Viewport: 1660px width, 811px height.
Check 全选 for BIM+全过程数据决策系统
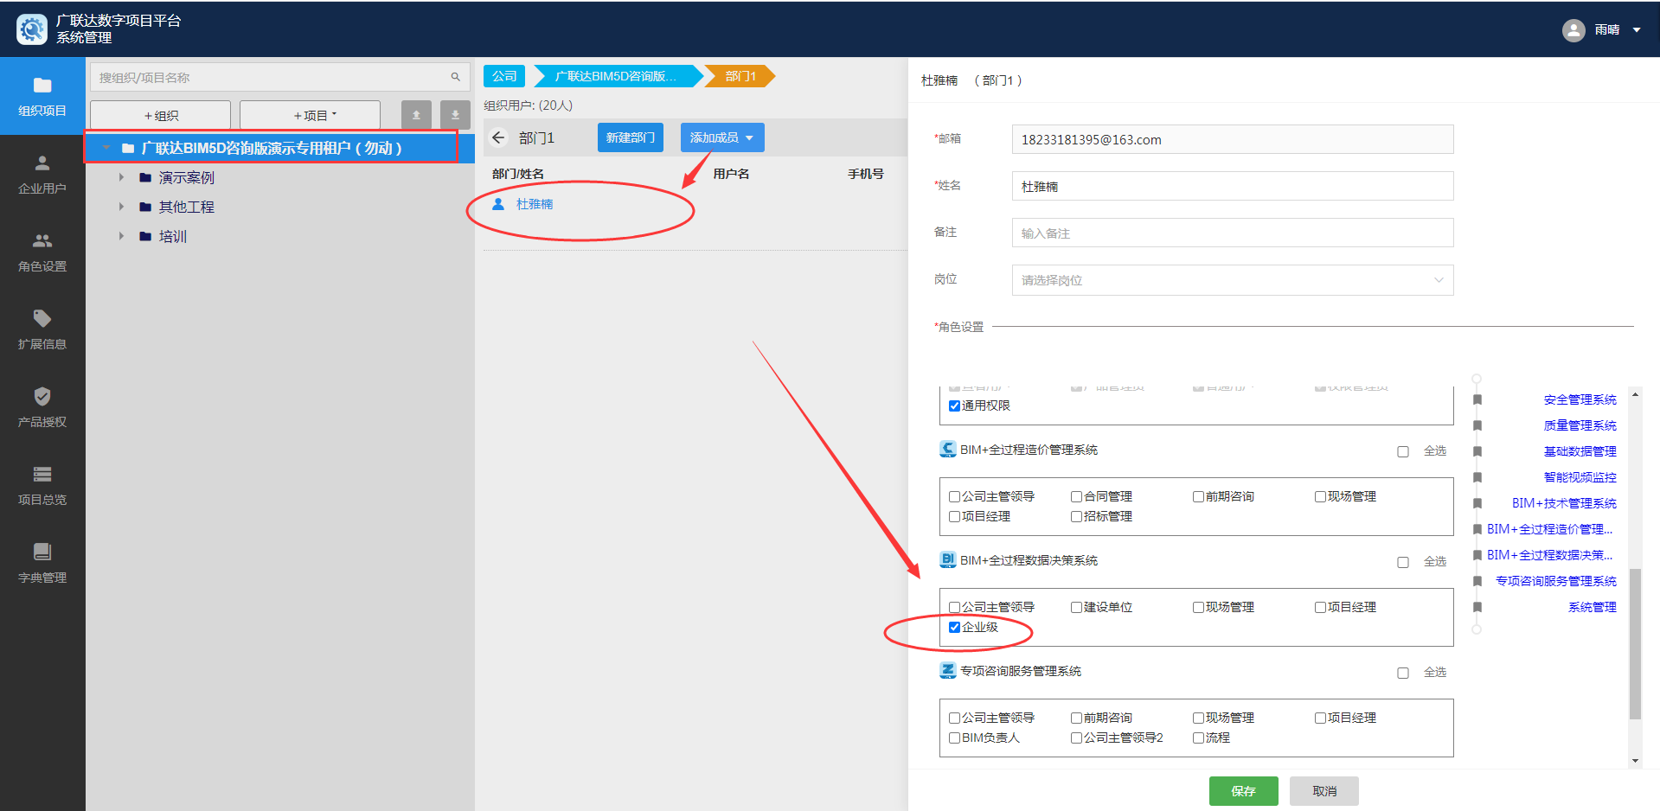[1403, 562]
